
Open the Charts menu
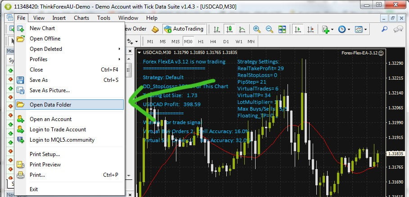coord(81,18)
